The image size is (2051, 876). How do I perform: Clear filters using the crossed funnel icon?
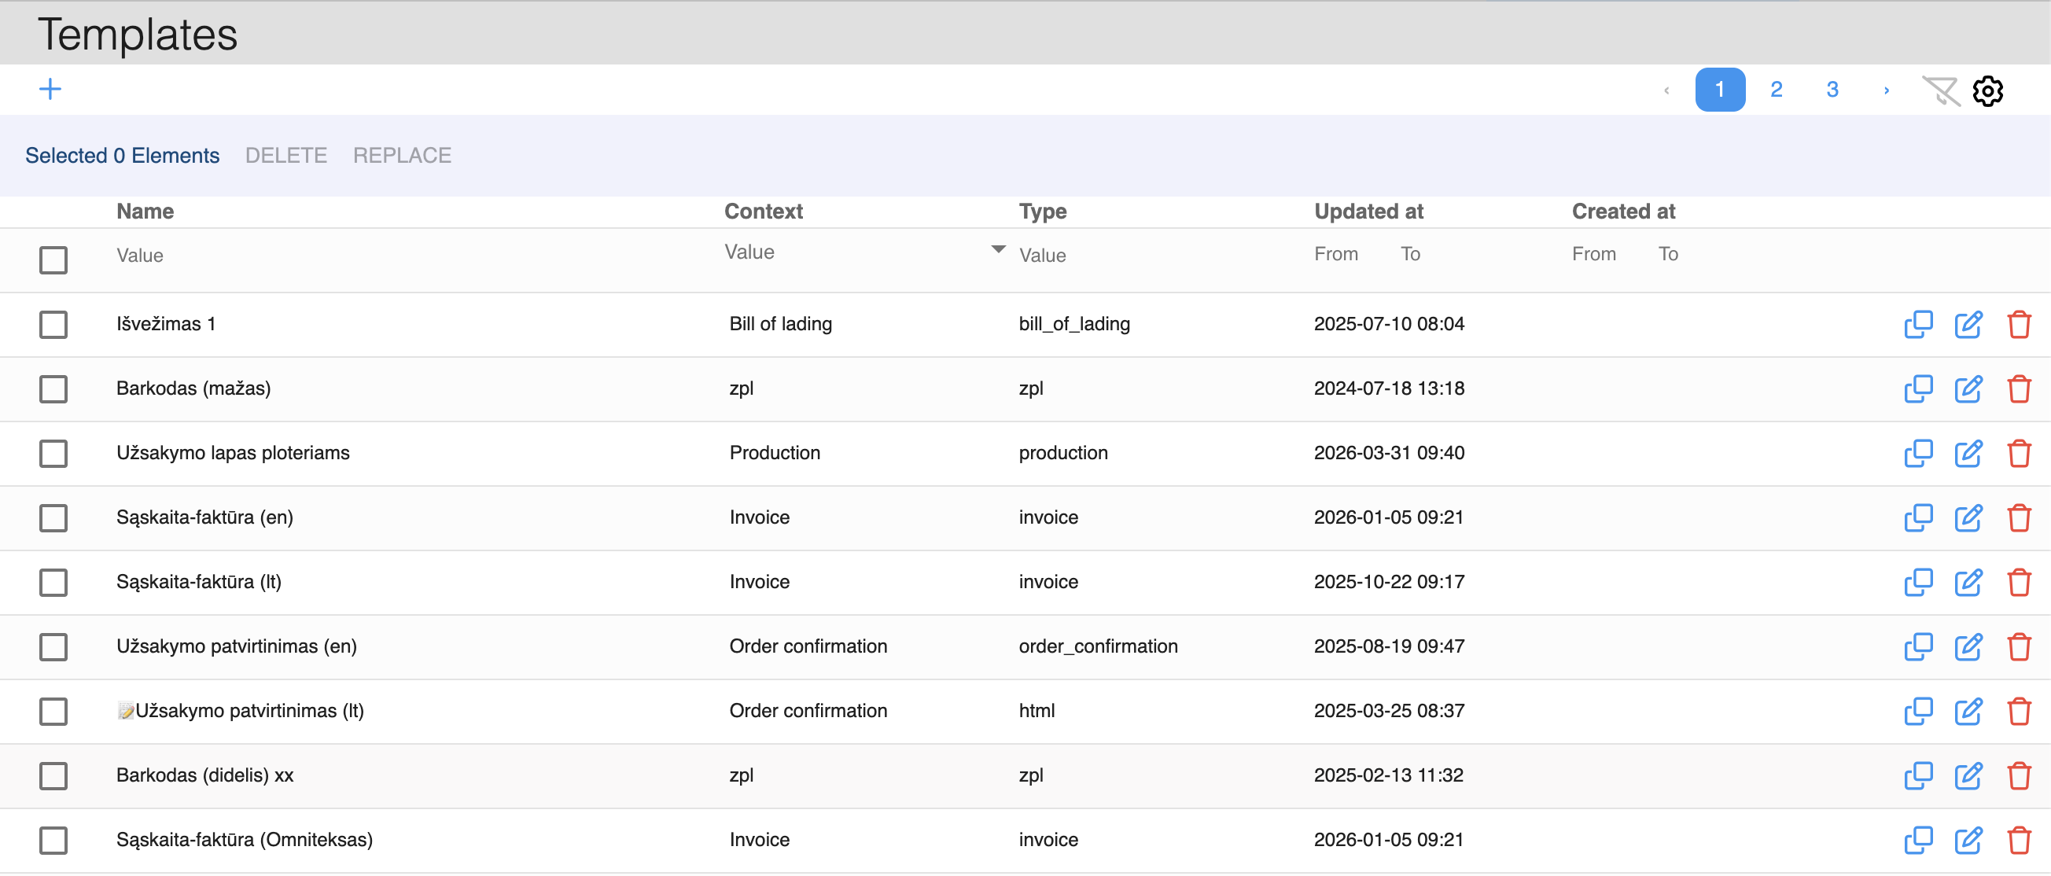tap(1939, 90)
